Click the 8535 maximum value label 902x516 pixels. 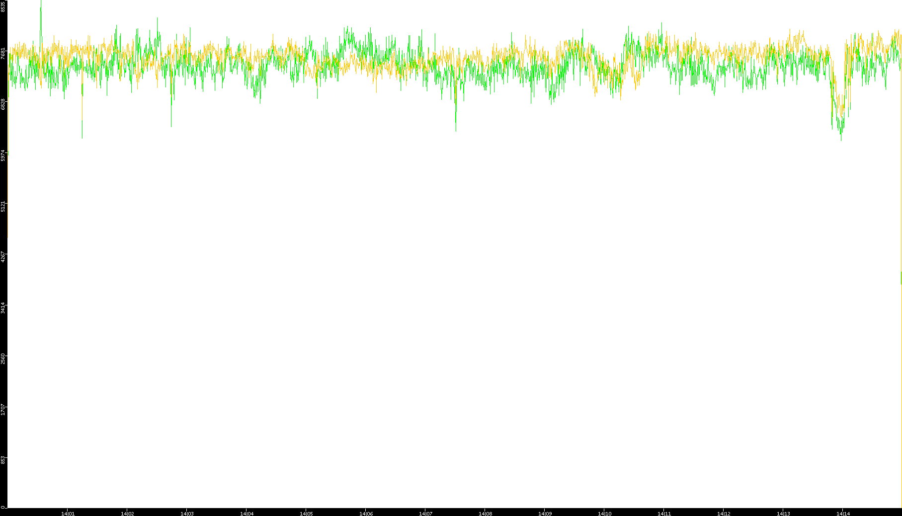[x=3, y=6]
